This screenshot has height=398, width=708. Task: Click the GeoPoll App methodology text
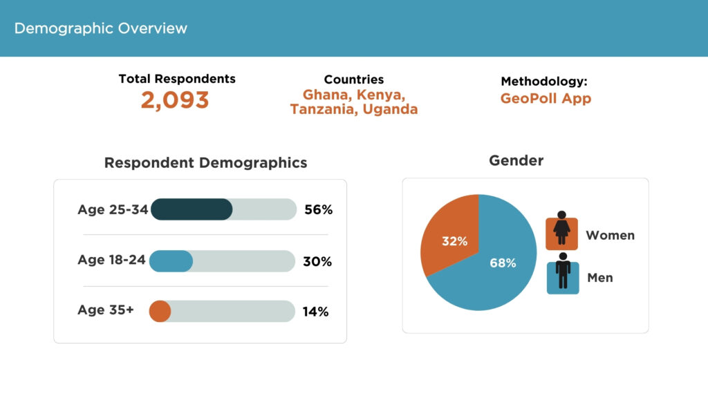[546, 98]
